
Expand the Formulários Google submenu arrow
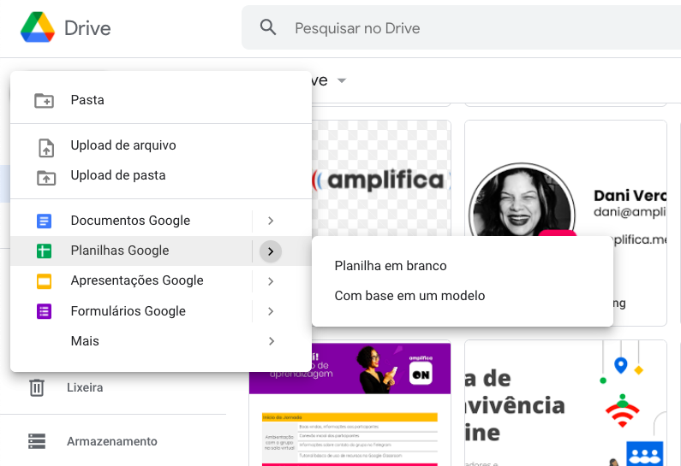click(271, 311)
